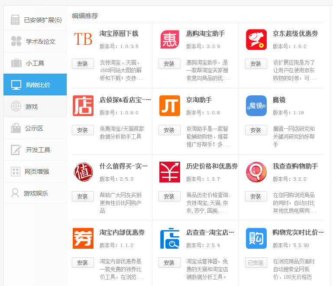Install the 惠购淘宝助手 extension
The width and height of the screenshot is (333, 286).
169,64
